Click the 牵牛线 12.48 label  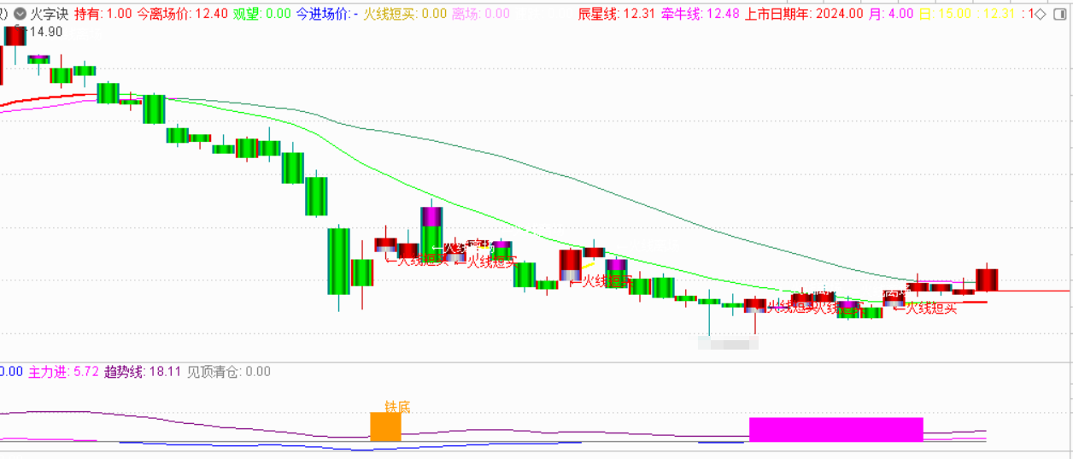(701, 14)
